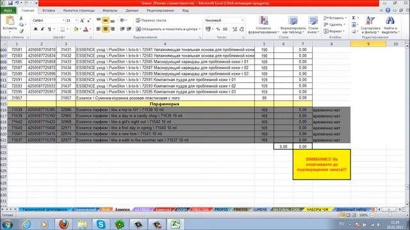Screen dimensions: 410x230
Task: Open the Вставить cells dropdown
Action: [334, 18]
